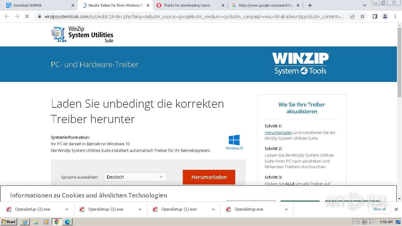402x226 pixels.
Task: Switch to the Google search tab
Action: coord(265,5)
